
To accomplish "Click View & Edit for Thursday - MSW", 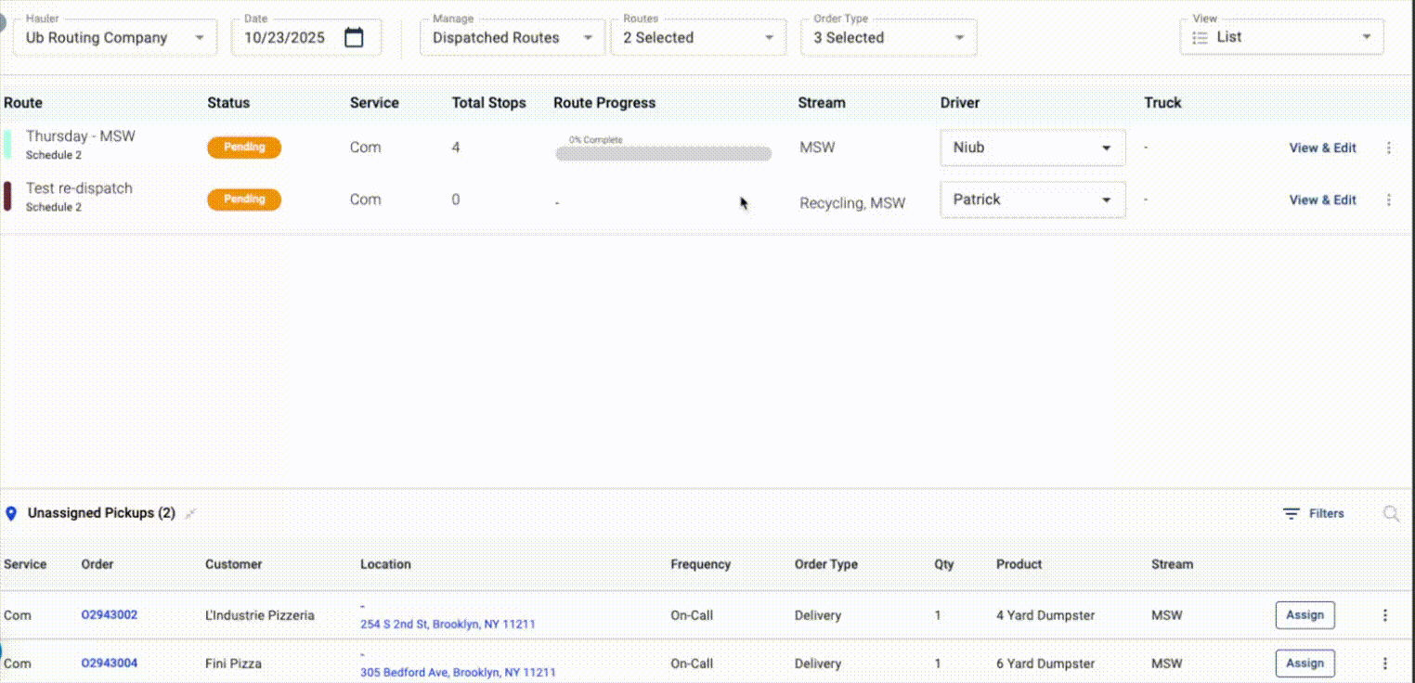I will coord(1322,148).
